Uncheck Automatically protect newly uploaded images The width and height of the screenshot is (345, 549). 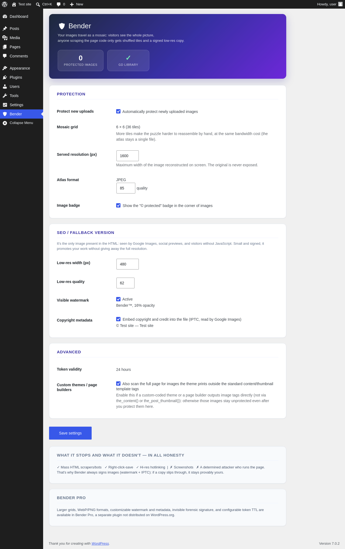(x=118, y=111)
